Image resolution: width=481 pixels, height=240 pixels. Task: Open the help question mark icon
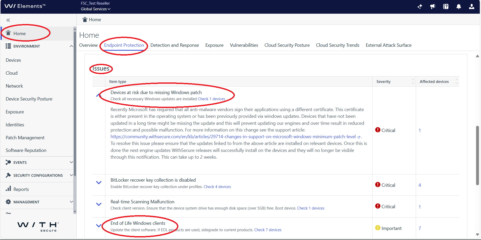(x=446, y=6)
